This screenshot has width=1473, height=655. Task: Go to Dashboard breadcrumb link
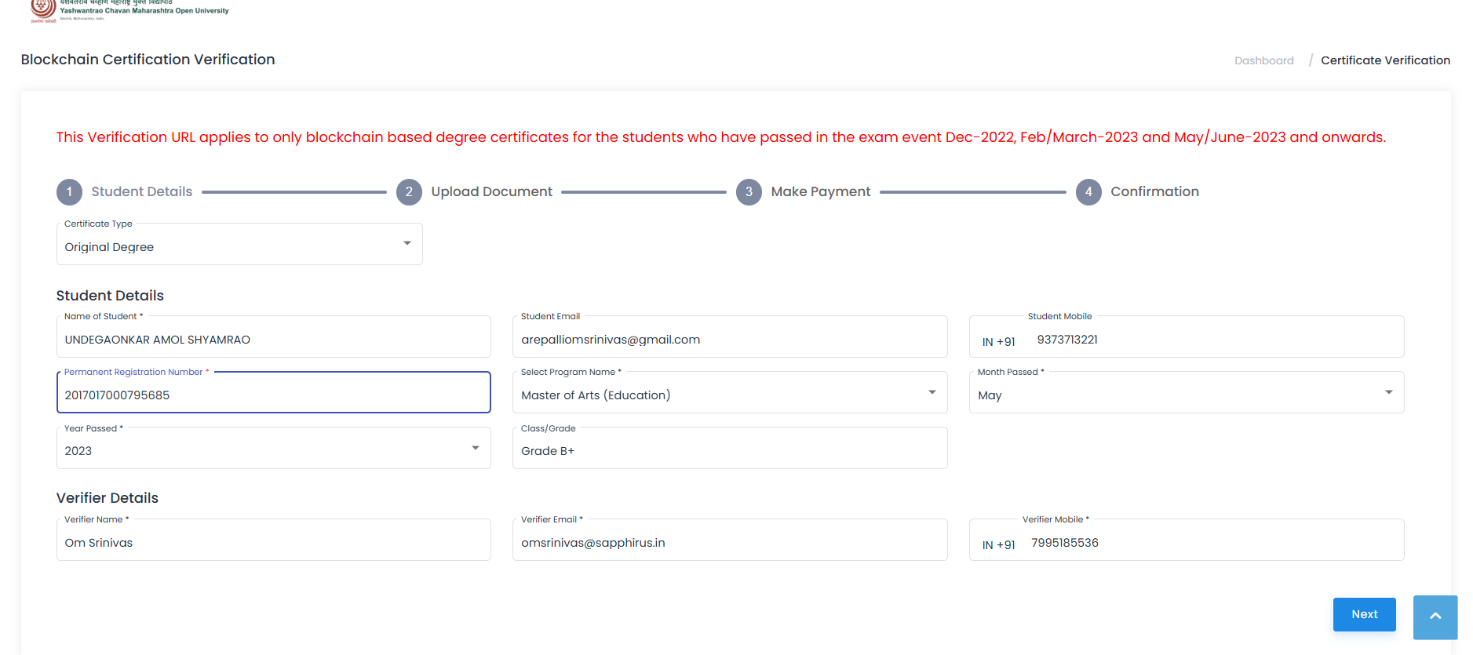(1263, 60)
